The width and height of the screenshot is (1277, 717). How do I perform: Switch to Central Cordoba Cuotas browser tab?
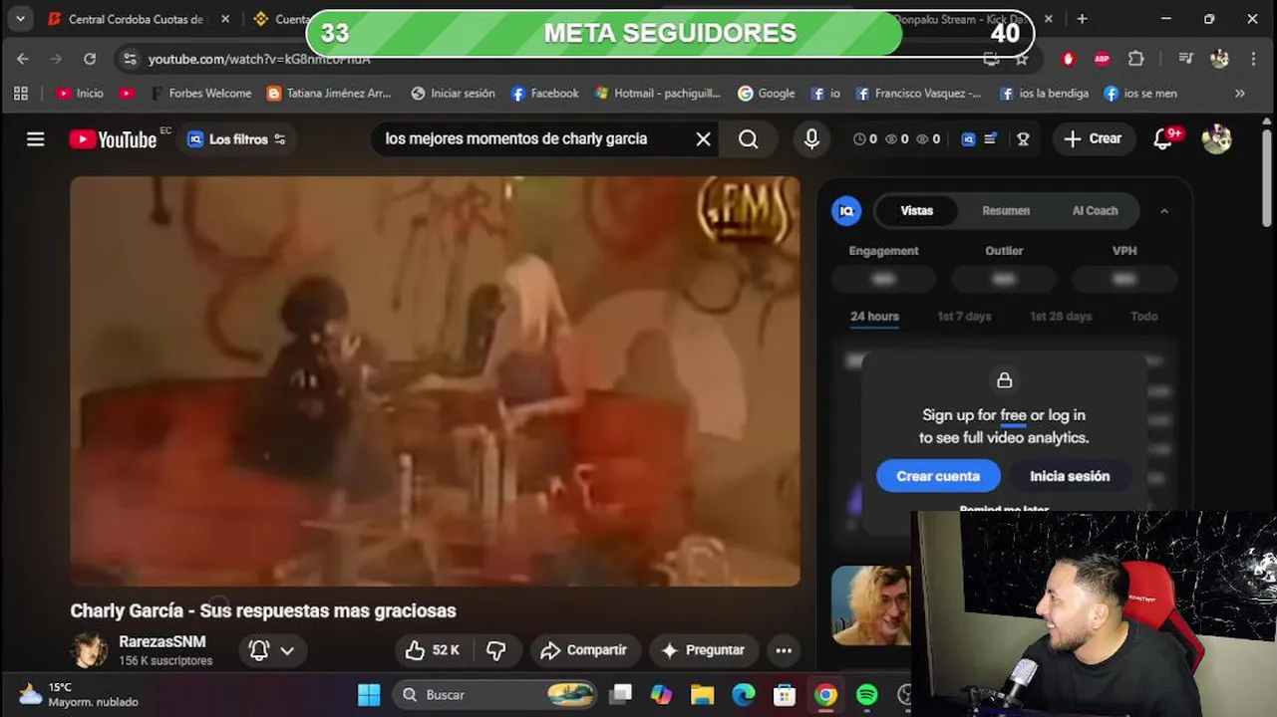pos(138,19)
